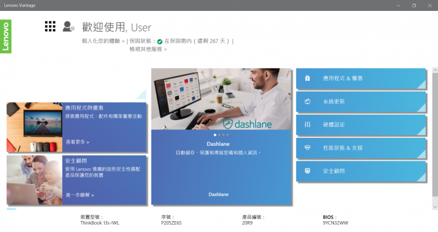Click the Lenovo logo badge
The image size is (438, 232).
[x=5, y=36]
